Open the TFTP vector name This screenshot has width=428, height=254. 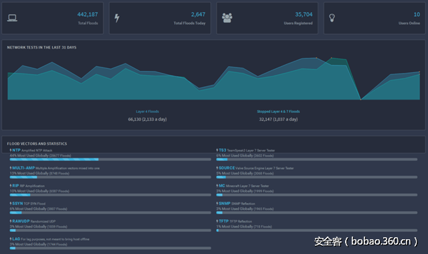(224, 221)
